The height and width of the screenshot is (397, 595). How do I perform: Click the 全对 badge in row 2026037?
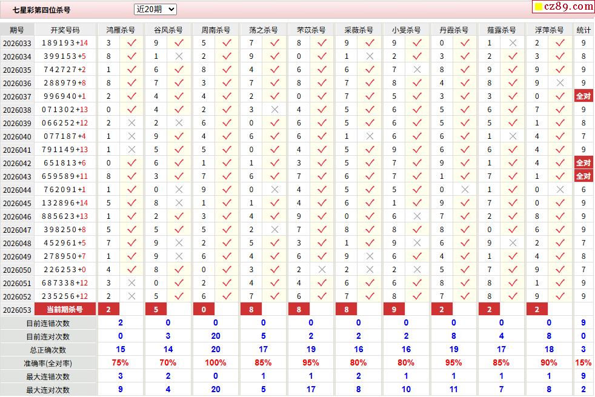point(583,96)
